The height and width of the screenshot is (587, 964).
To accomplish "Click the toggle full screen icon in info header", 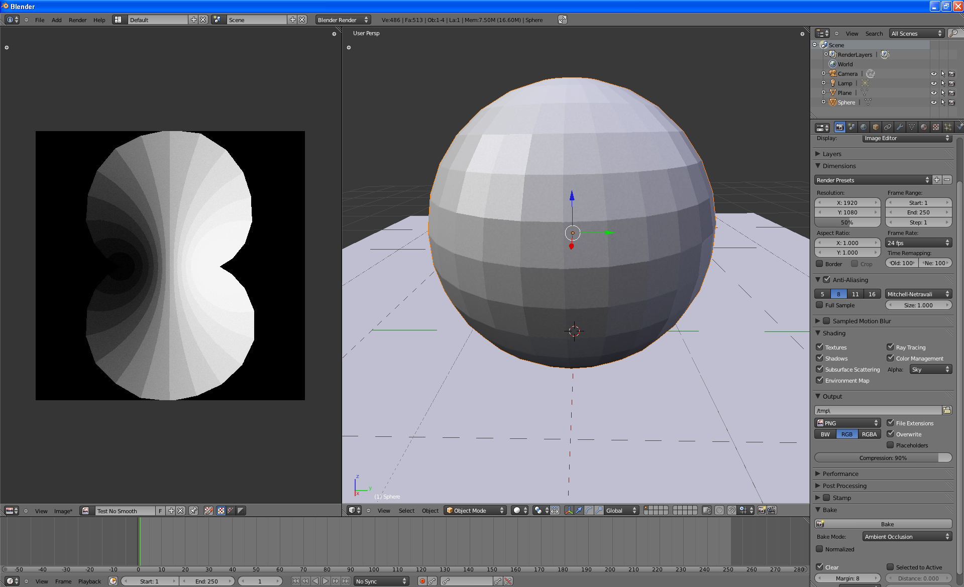I will pyautogui.click(x=563, y=20).
